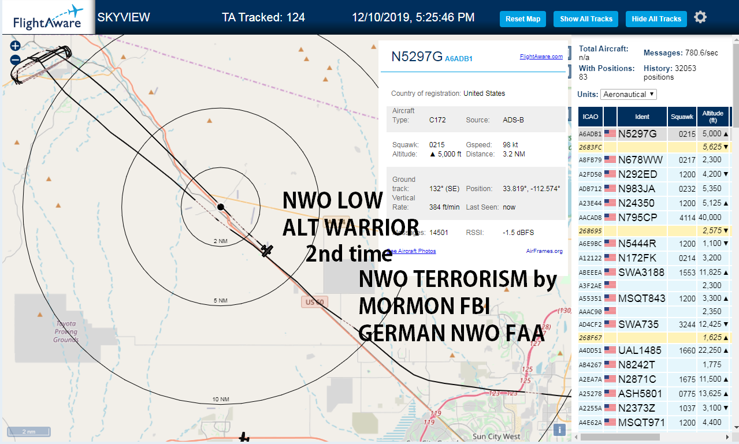Select N678WW in aircraft list
Image resolution: width=739 pixels, height=444 pixels.
pyautogui.click(x=640, y=160)
